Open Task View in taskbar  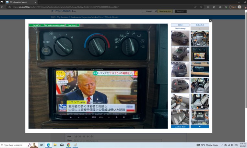[41, 145]
